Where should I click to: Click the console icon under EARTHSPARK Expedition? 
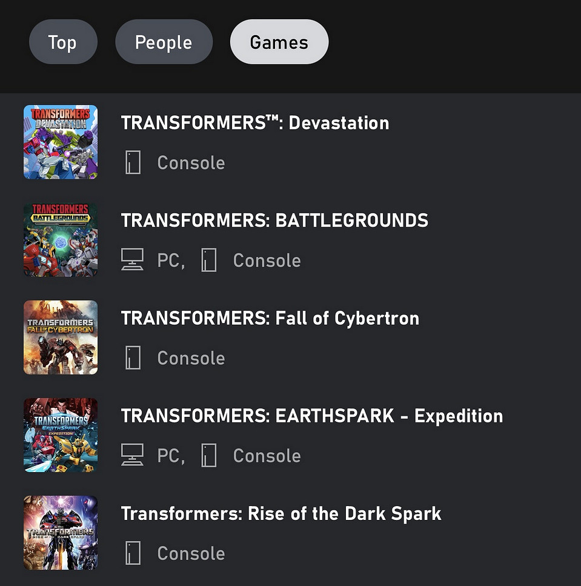(x=209, y=456)
